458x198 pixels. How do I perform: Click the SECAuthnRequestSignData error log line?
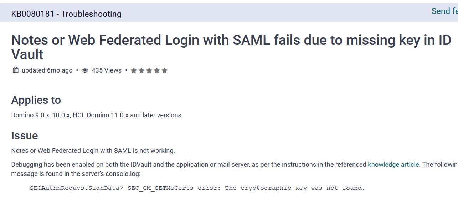pyautogui.click(x=197, y=188)
